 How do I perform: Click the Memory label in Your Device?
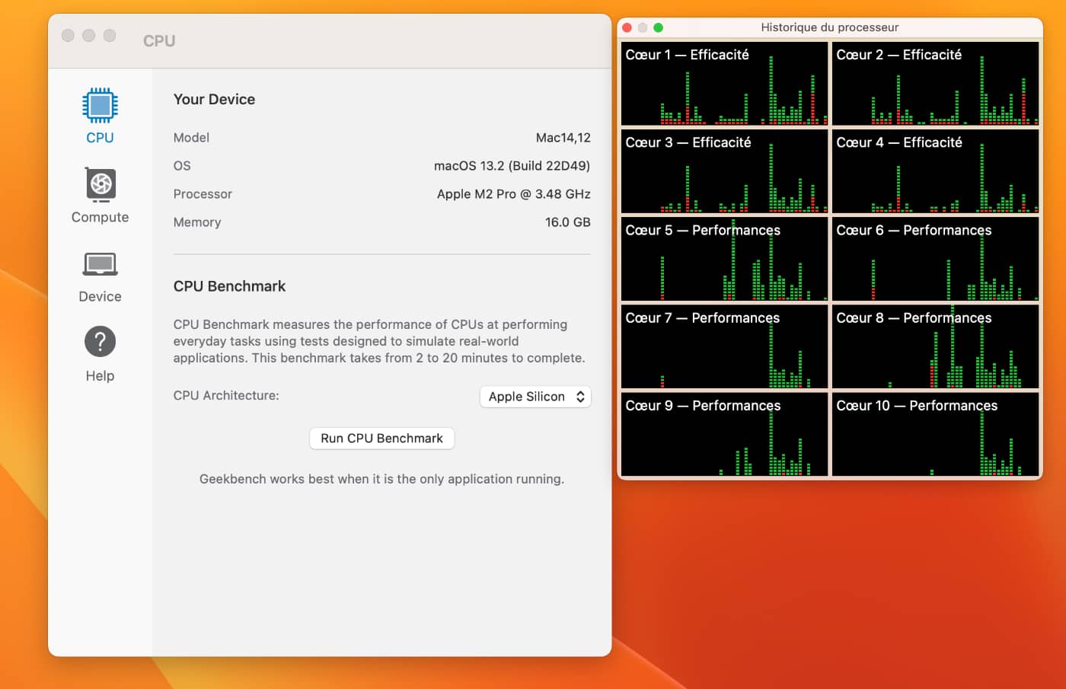click(x=197, y=222)
